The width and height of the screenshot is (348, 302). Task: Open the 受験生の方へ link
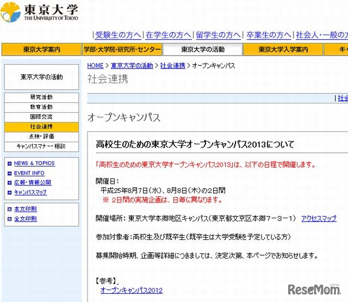[x=118, y=35]
